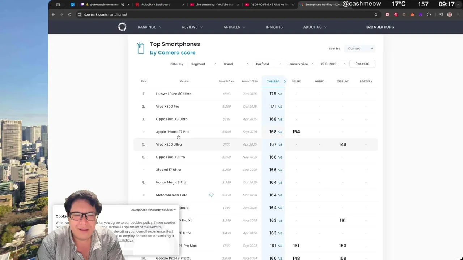Open the MetaMask fox extension
Image resolution: width=463 pixels, height=260 pixels.
coord(412,14)
